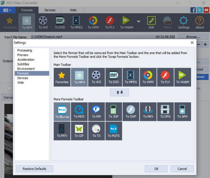
Task: Open Environment settings category
Action: tap(32, 69)
